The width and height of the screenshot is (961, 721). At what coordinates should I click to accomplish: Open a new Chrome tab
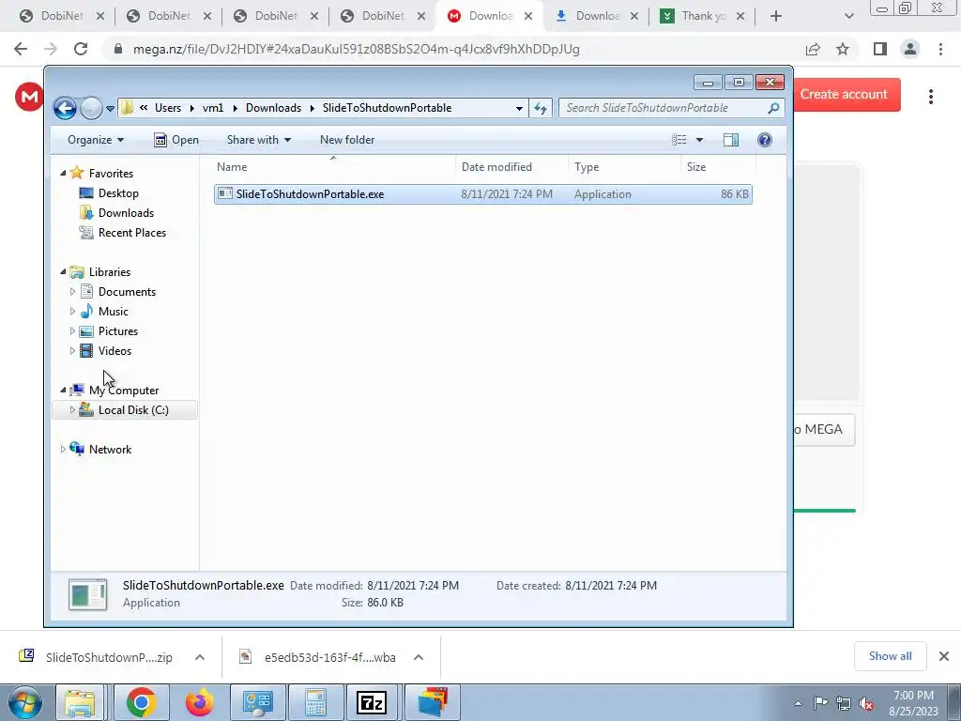coord(776,16)
